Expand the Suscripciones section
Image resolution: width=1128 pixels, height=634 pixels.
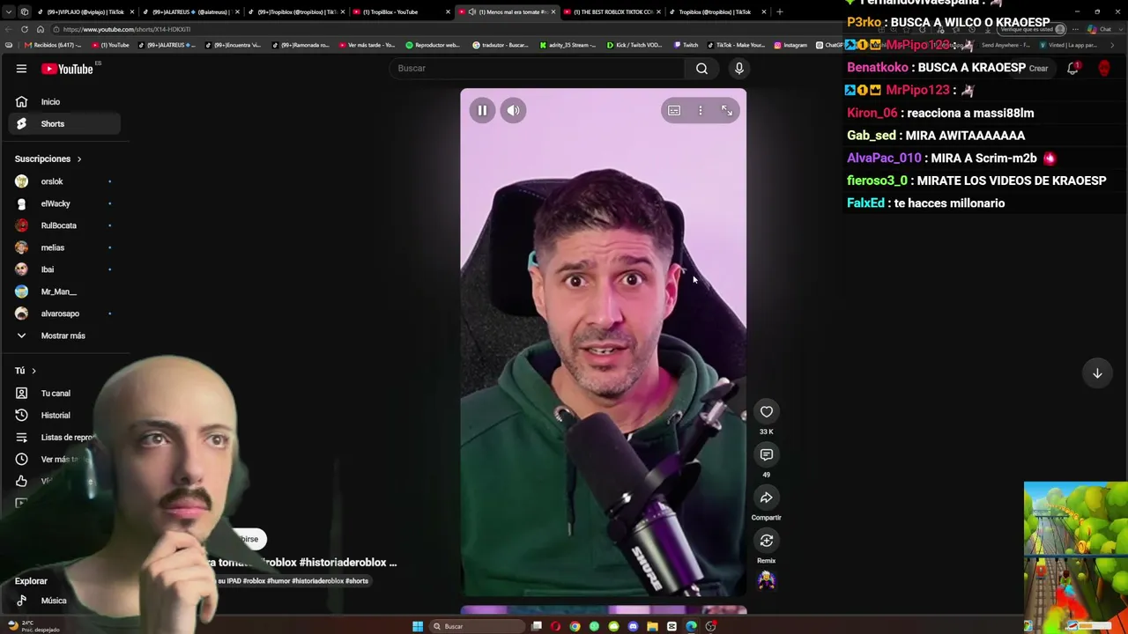48,159
